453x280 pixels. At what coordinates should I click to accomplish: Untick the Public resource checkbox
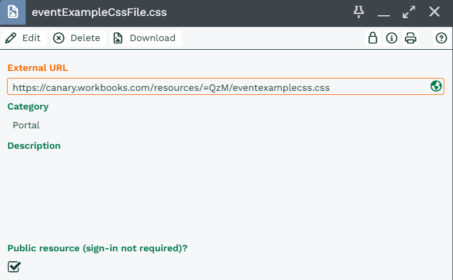click(x=14, y=267)
